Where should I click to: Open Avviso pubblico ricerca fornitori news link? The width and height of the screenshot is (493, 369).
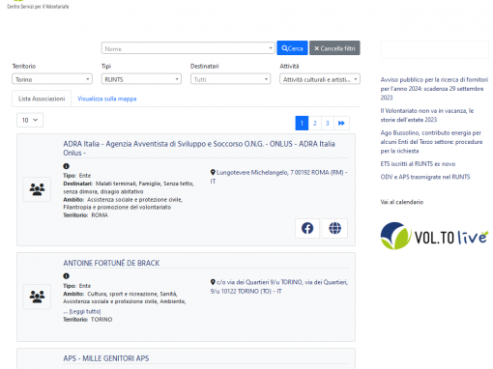(434, 89)
